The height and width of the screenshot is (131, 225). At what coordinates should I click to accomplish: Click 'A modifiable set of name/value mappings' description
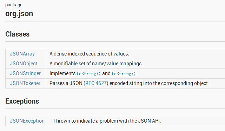(96, 64)
